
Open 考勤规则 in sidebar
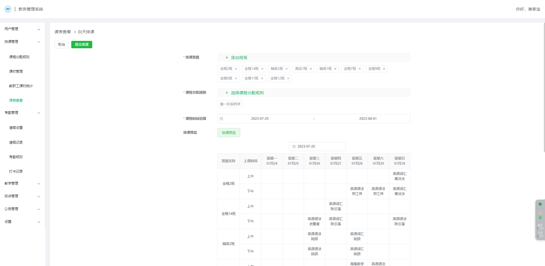pyautogui.click(x=16, y=157)
